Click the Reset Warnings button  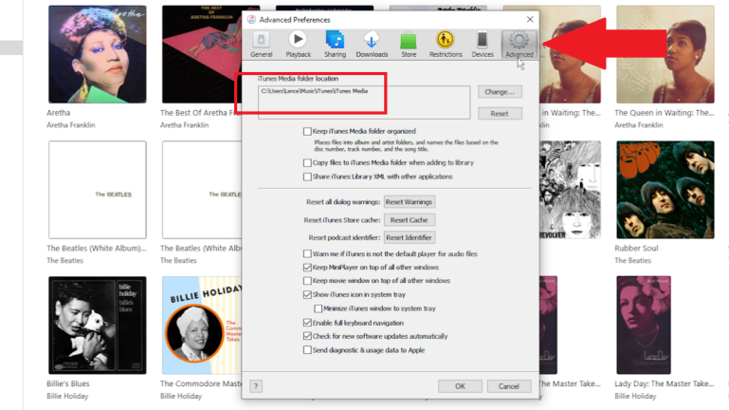(x=410, y=202)
